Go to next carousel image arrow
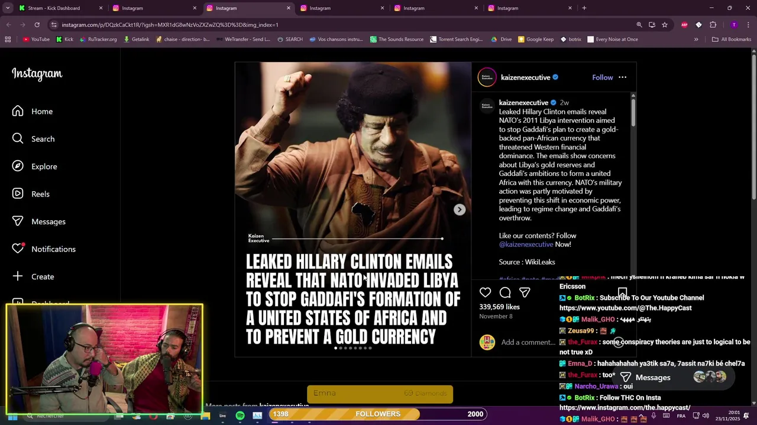 [x=460, y=210]
